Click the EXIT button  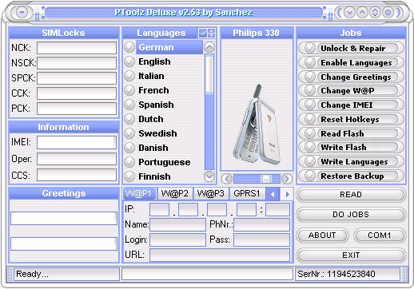pos(351,255)
